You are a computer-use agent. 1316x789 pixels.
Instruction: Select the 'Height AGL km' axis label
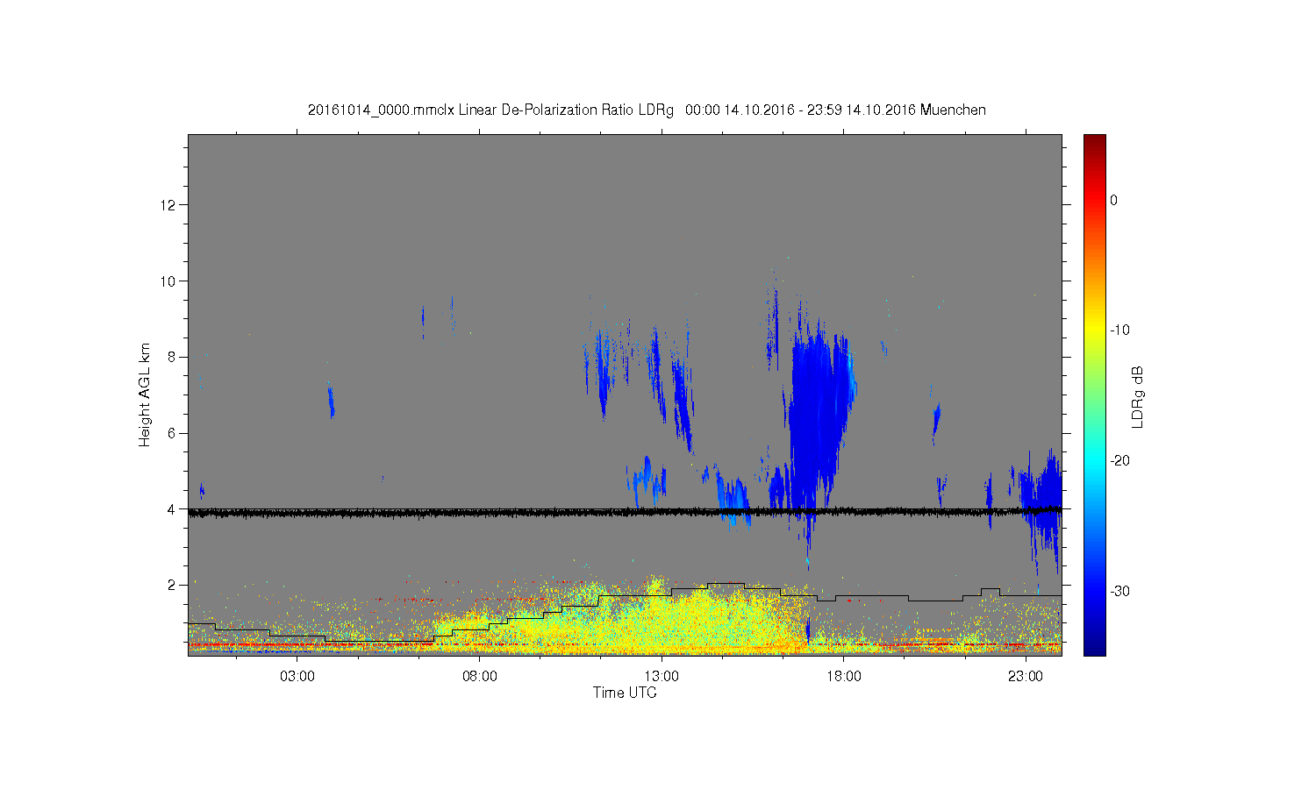click(x=145, y=394)
